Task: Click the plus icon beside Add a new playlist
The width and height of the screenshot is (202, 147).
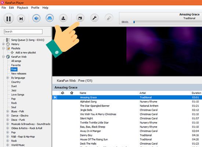Action: (12, 53)
